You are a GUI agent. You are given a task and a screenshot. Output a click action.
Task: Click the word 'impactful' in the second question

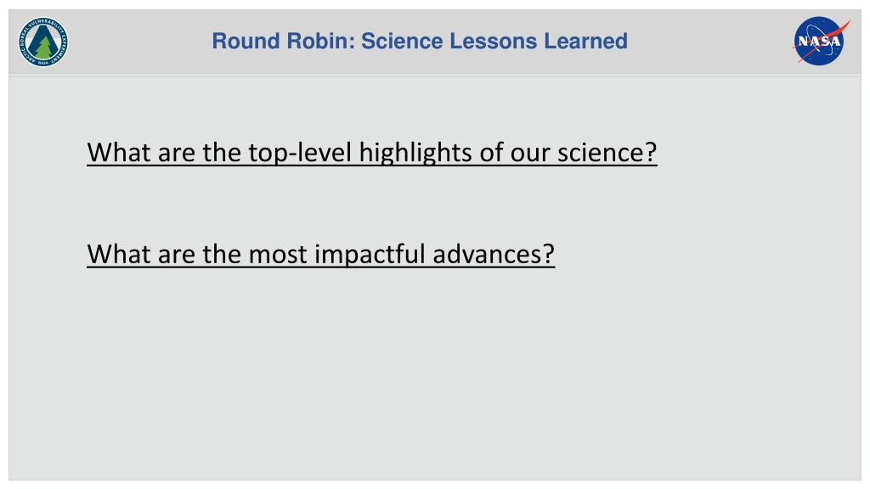click(x=370, y=255)
